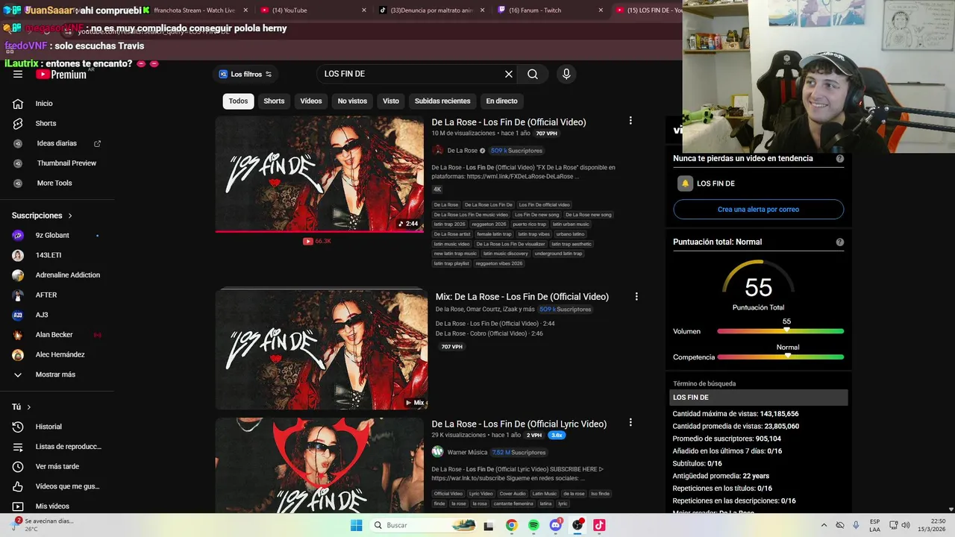Click the 'Cover Audio' tag
This screenshot has height=537, width=955.
513,494
